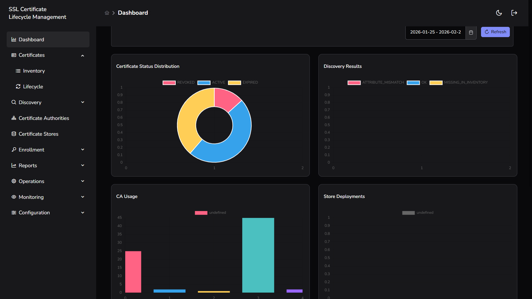Expand the Monitoring section
Image resolution: width=532 pixels, height=299 pixels.
click(83, 197)
